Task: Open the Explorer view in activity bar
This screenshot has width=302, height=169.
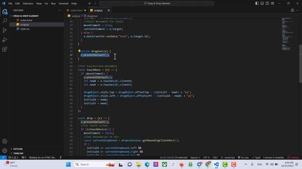Action: tap(5, 12)
